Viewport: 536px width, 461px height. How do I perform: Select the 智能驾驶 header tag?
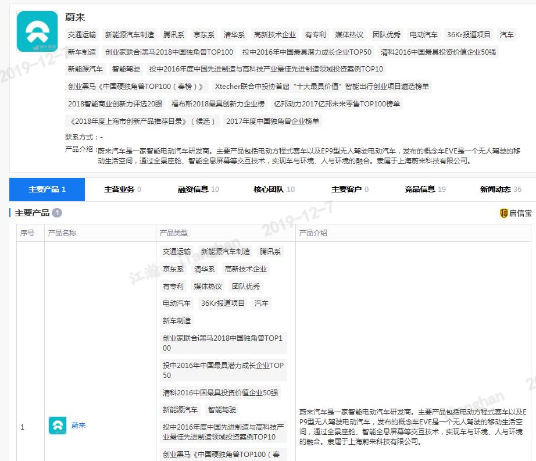point(126,69)
